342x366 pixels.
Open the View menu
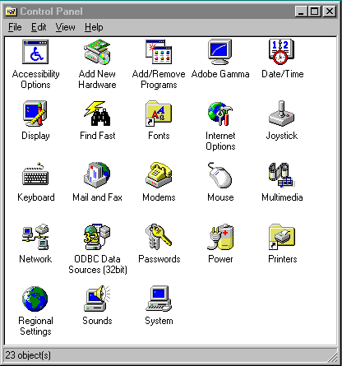coord(65,27)
